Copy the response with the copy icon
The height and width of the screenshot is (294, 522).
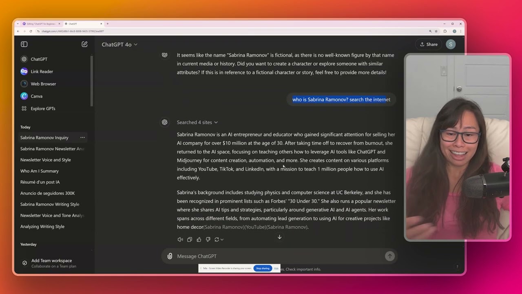(x=190, y=239)
